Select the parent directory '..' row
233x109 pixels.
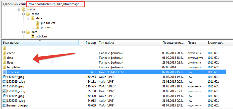click(114, 48)
